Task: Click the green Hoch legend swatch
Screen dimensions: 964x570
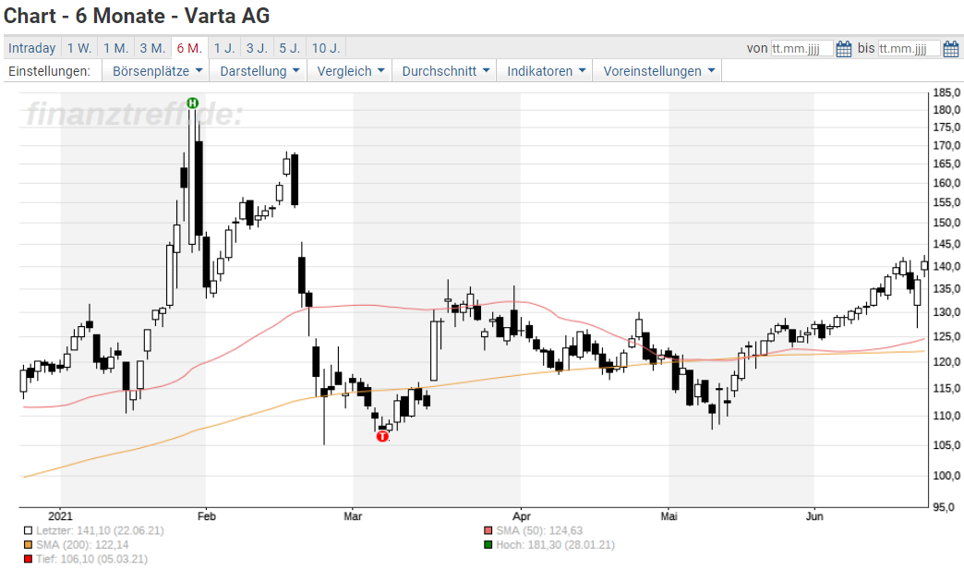Action: [x=488, y=545]
